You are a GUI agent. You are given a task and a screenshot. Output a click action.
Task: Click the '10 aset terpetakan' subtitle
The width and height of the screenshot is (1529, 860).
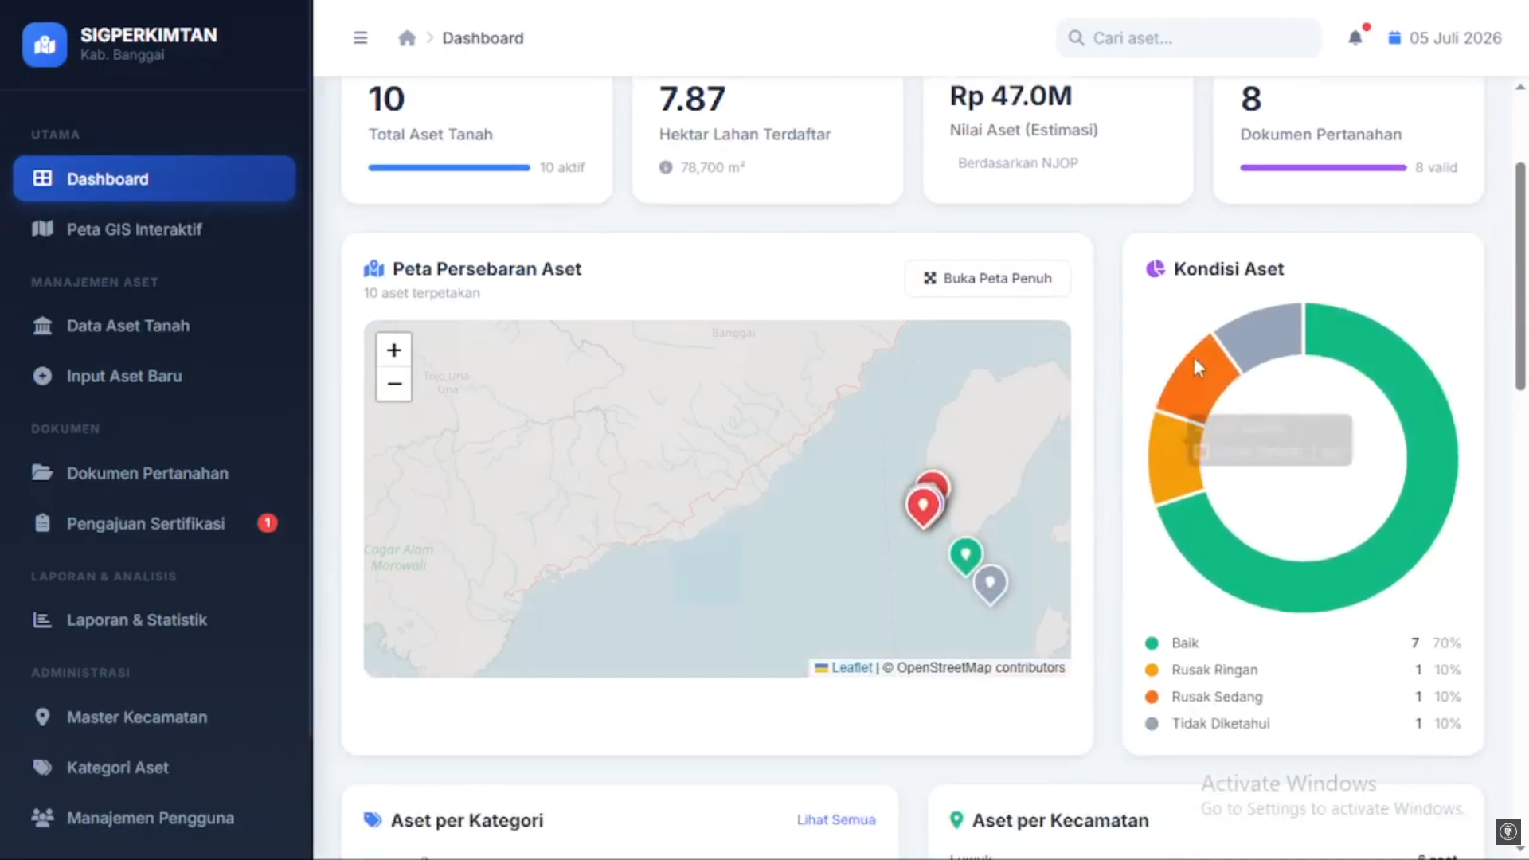(422, 292)
